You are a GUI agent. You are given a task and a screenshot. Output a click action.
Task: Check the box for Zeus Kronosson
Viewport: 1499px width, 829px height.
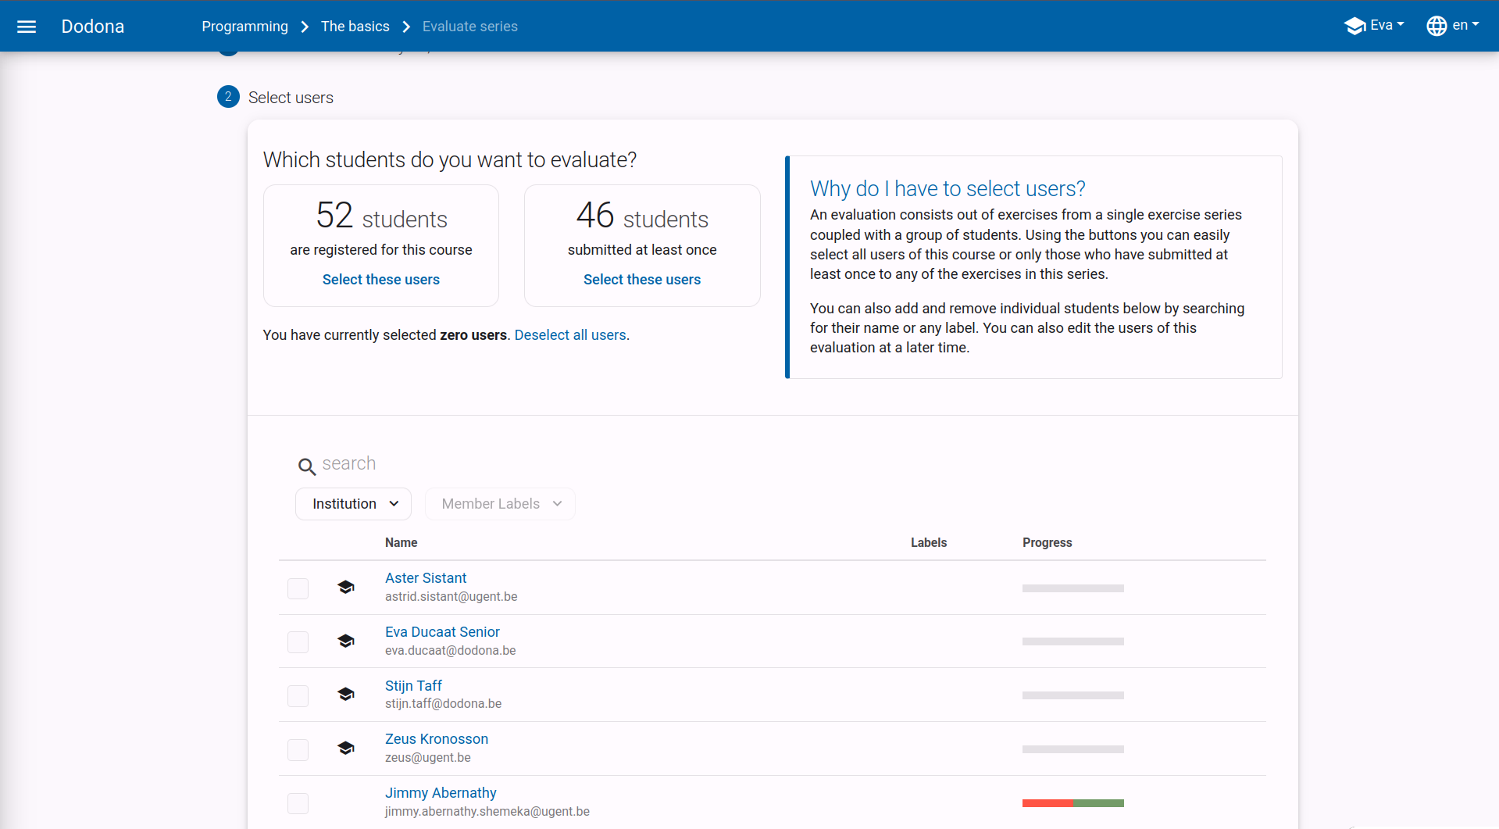(x=298, y=750)
